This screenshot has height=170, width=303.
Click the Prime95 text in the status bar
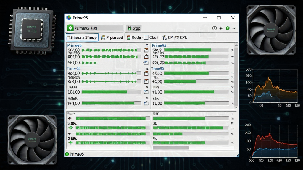tap(77, 154)
